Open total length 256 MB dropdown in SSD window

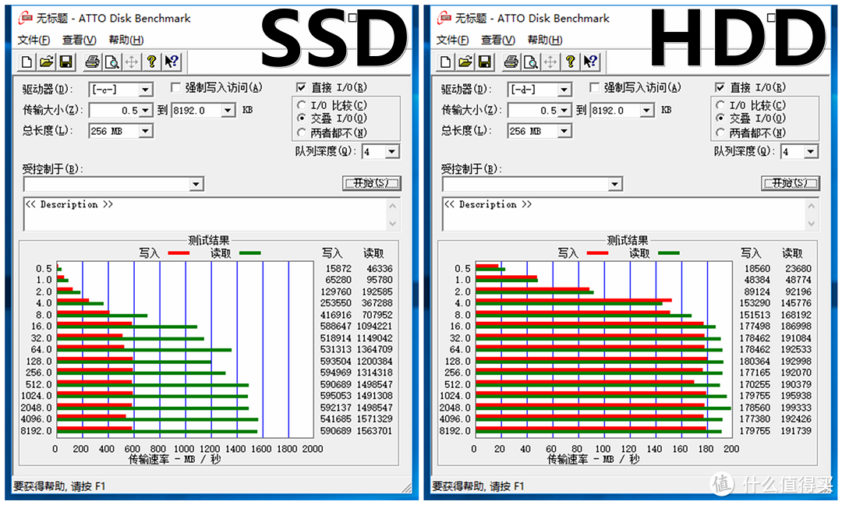click(x=146, y=131)
